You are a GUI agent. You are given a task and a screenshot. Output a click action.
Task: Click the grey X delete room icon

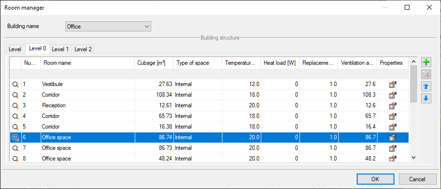426,74
